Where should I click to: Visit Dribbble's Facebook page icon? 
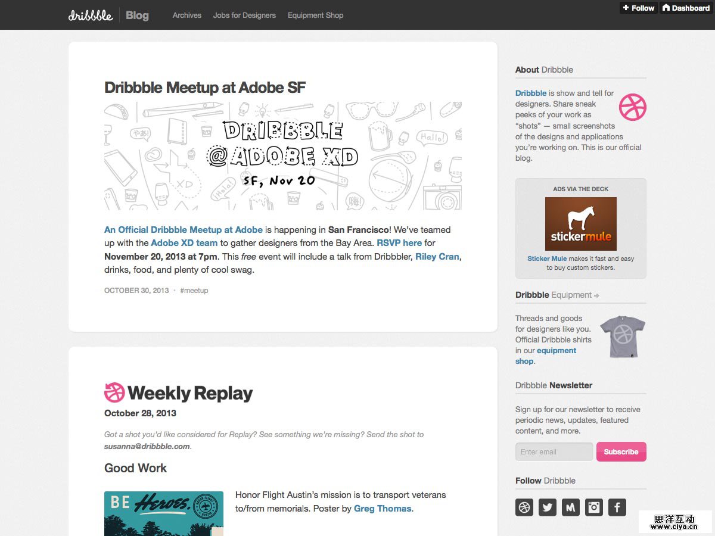coord(617,507)
